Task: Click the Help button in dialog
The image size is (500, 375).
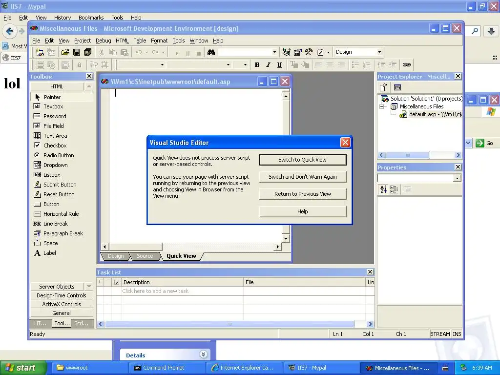Action: 303,211
